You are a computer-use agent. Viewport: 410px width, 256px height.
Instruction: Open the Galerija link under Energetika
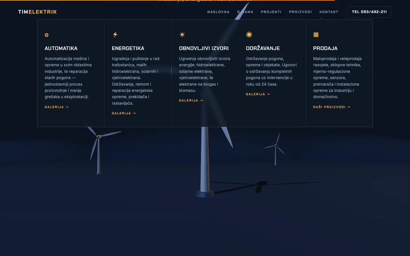(x=124, y=113)
